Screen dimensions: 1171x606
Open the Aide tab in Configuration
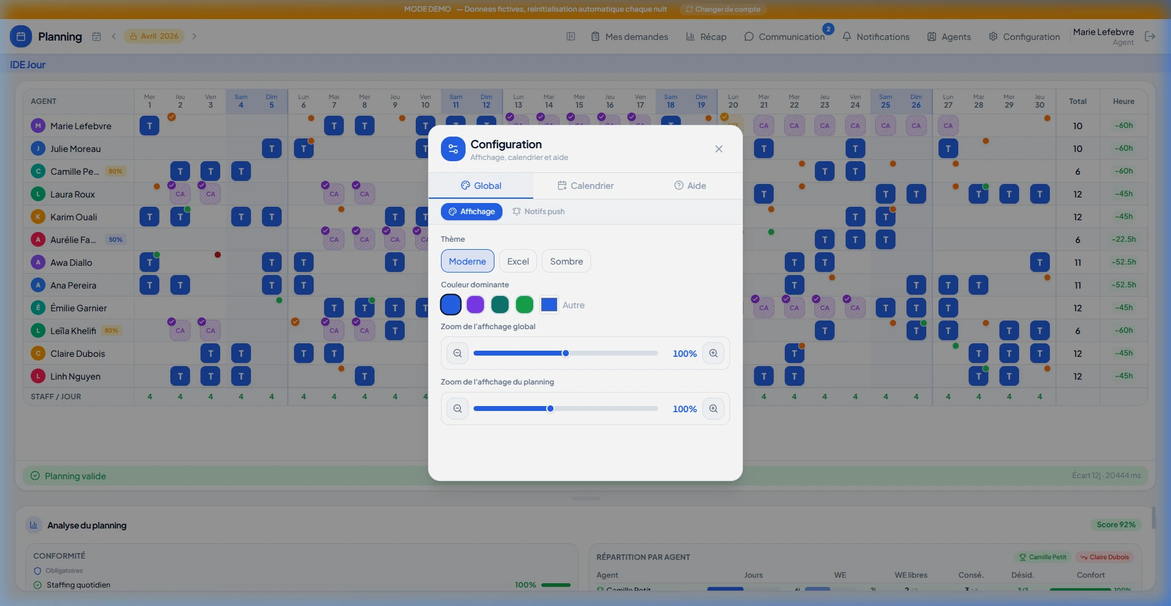[690, 186]
